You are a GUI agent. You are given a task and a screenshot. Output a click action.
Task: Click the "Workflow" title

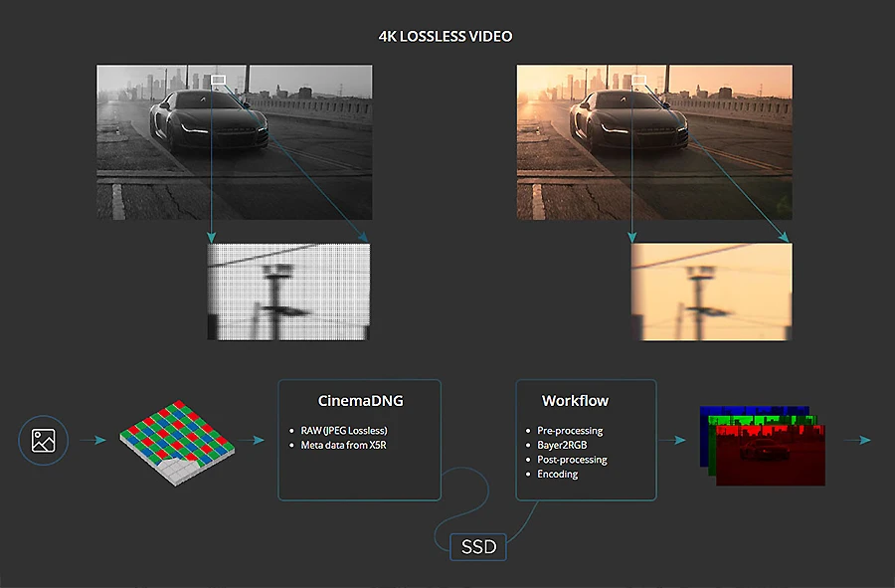coord(575,401)
